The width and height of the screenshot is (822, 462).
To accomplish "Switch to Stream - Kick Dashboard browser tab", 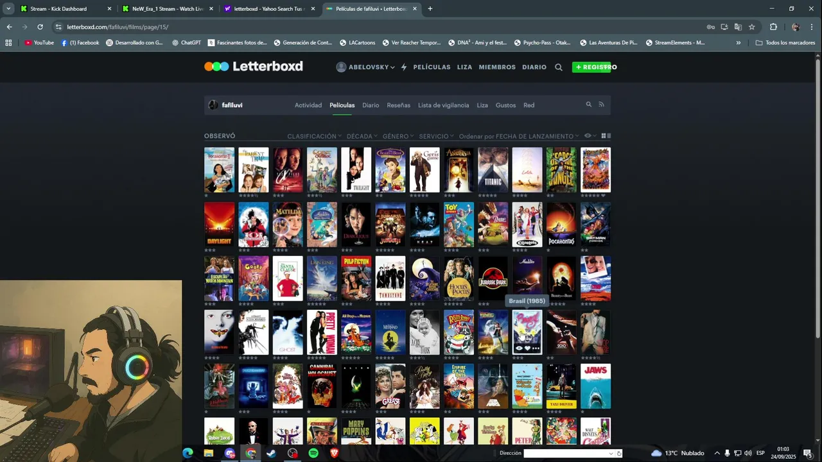I will point(66,9).
